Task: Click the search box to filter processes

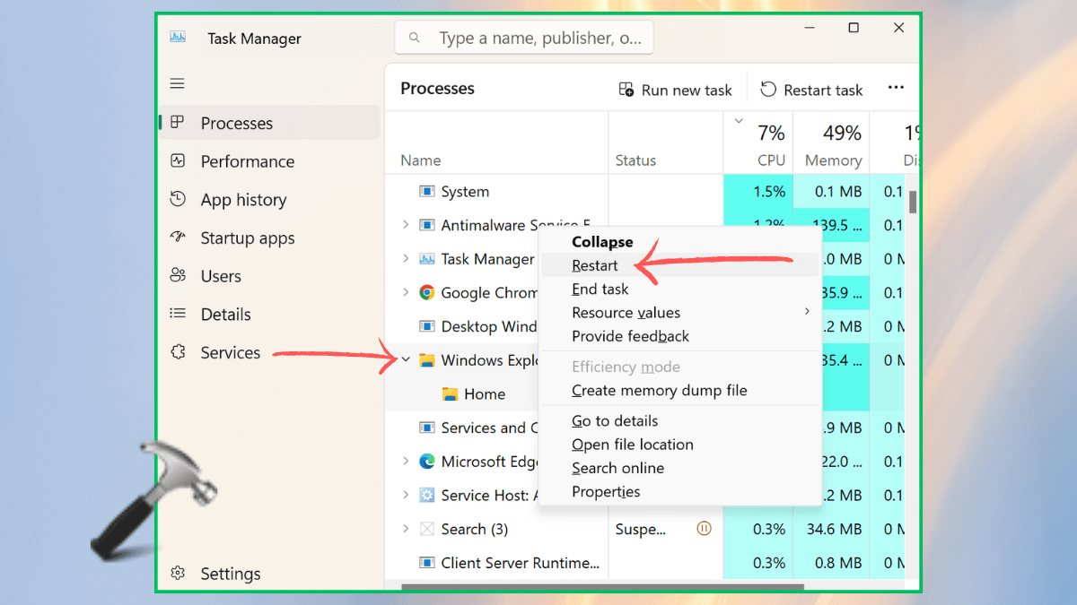Action: (x=523, y=37)
